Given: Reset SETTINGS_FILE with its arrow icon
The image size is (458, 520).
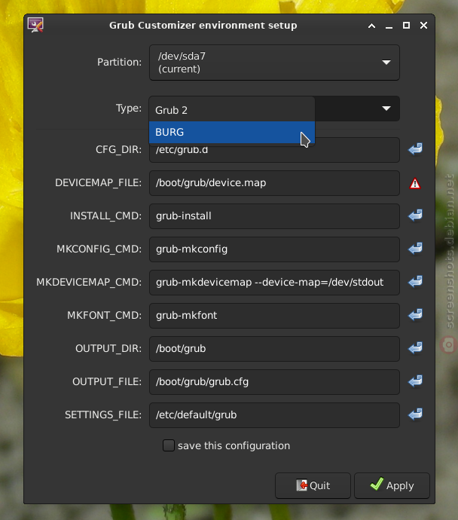Looking at the screenshot, I should coord(415,414).
